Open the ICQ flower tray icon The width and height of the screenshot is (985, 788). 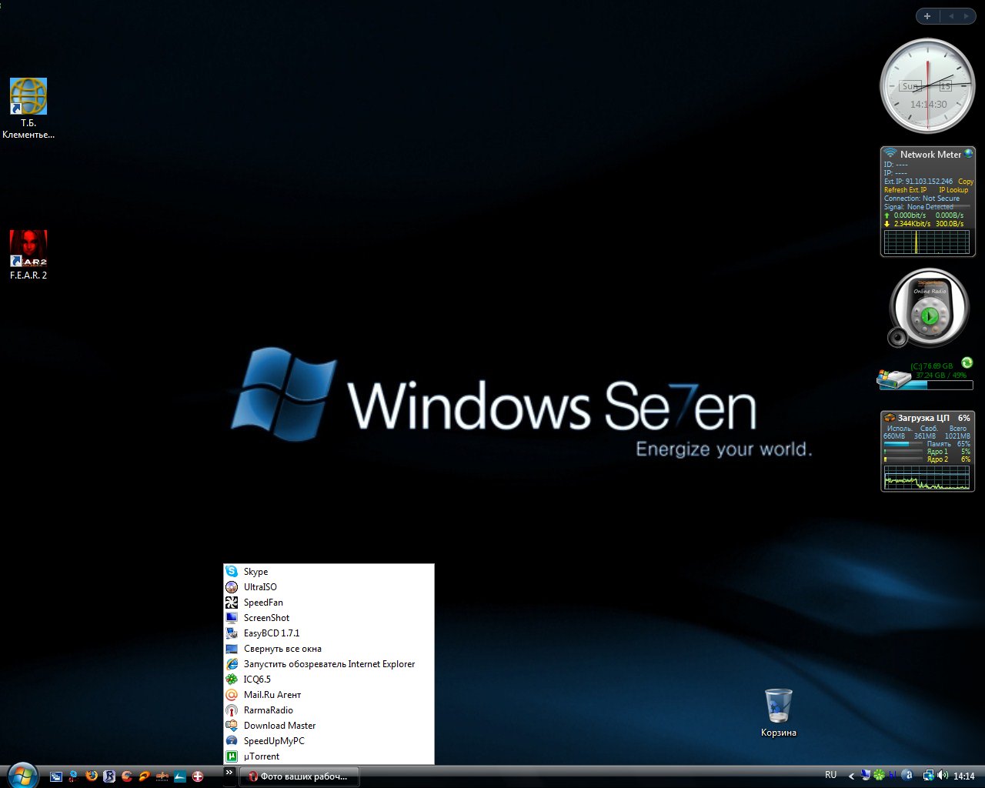click(879, 776)
